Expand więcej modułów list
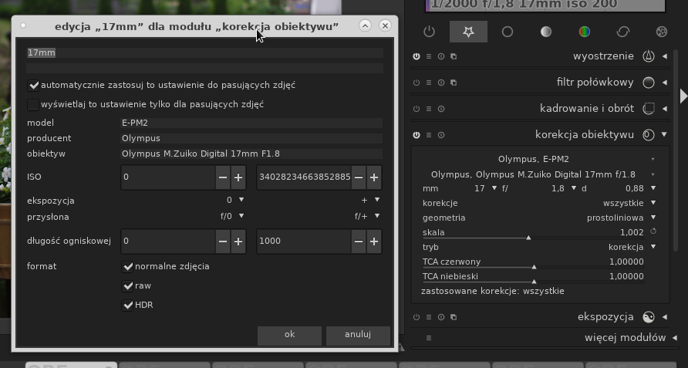This screenshot has height=368, width=688. pos(674,338)
